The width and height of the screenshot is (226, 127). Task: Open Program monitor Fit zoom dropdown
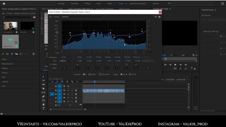(x=174, y=55)
